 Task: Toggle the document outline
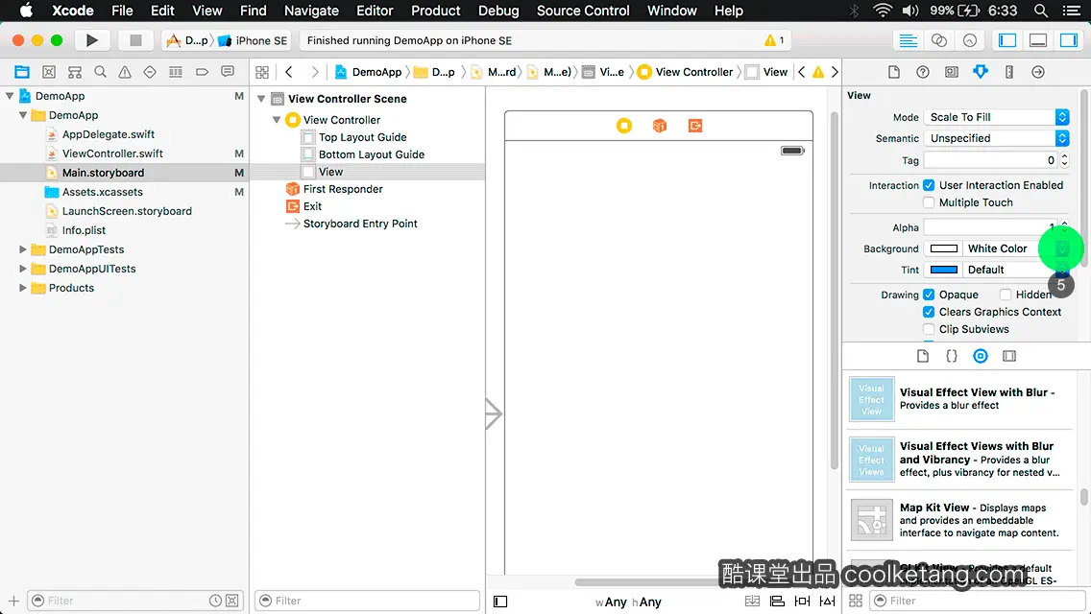pyautogui.click(x=500, y=602)
